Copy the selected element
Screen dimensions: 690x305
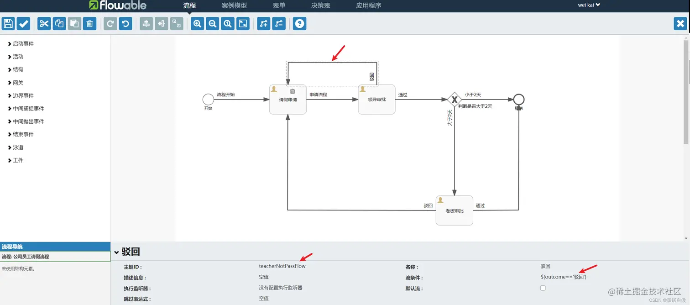point(59,24)
